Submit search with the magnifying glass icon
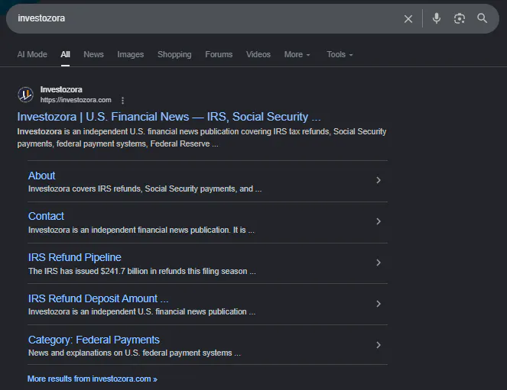Screen dimensions: 507x390 coord(482,18)
